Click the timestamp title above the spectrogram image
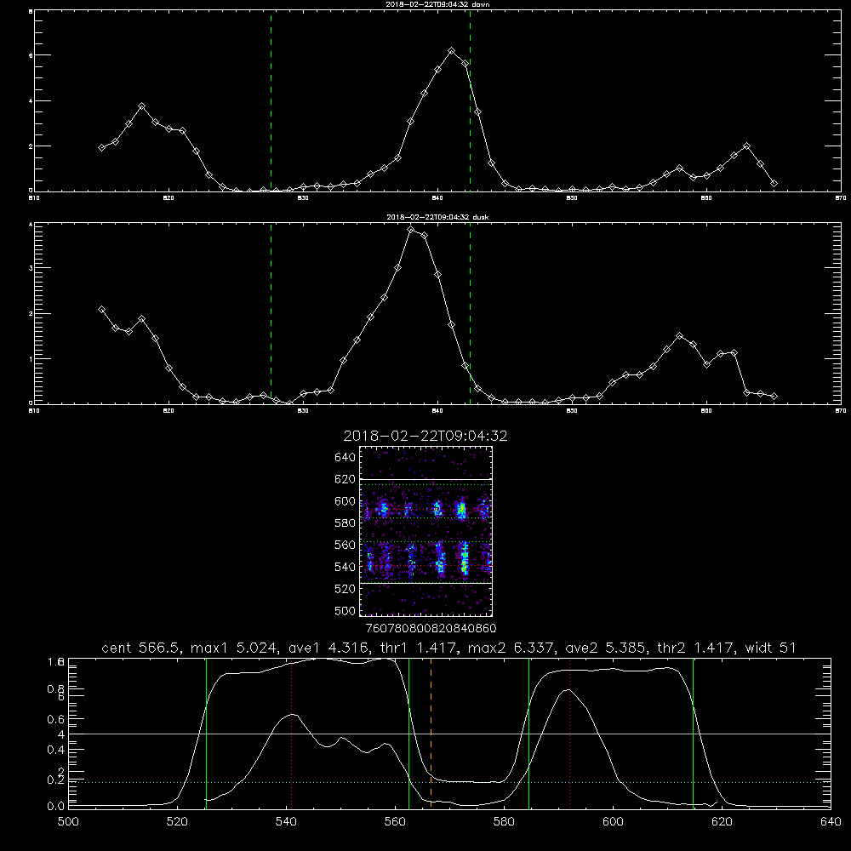Viewport: 851px width, 851px height. coord(425,436)
